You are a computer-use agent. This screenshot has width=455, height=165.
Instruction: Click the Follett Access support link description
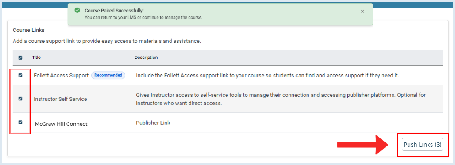(267, 75)
